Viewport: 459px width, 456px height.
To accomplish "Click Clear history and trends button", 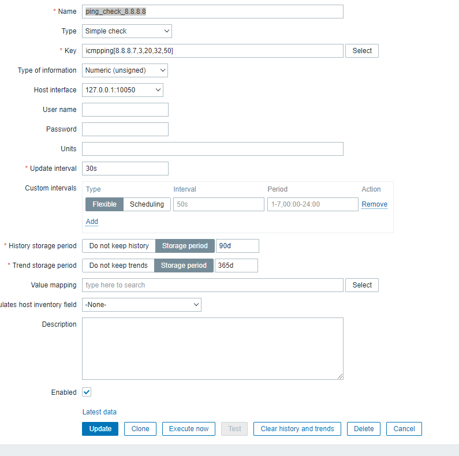I will 297,429.
